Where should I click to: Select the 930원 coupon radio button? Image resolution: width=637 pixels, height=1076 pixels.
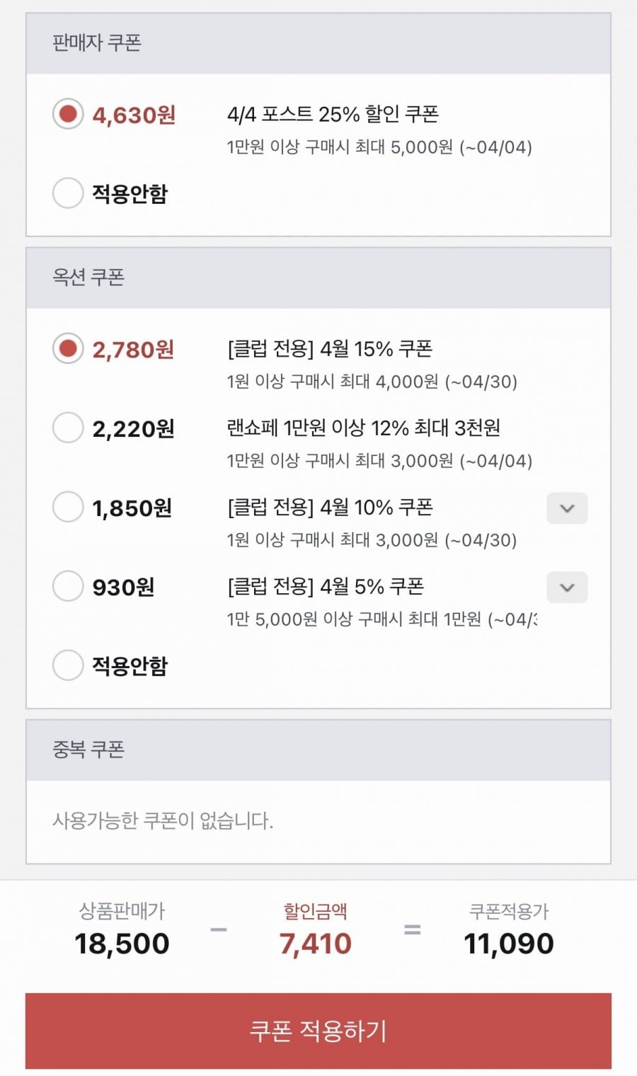pos(68,586)
